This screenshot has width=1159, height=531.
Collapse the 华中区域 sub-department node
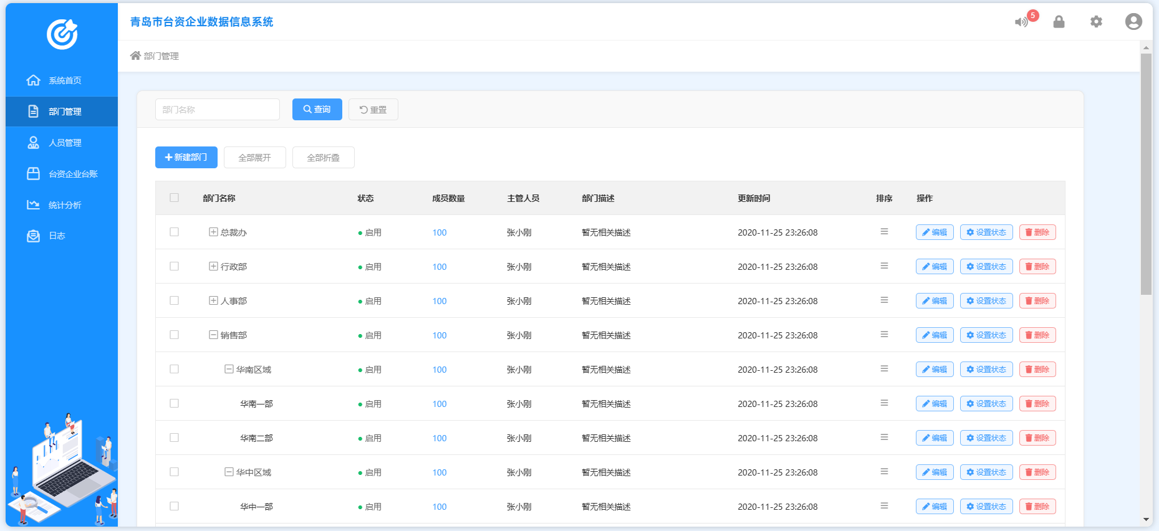click(229, 472)
